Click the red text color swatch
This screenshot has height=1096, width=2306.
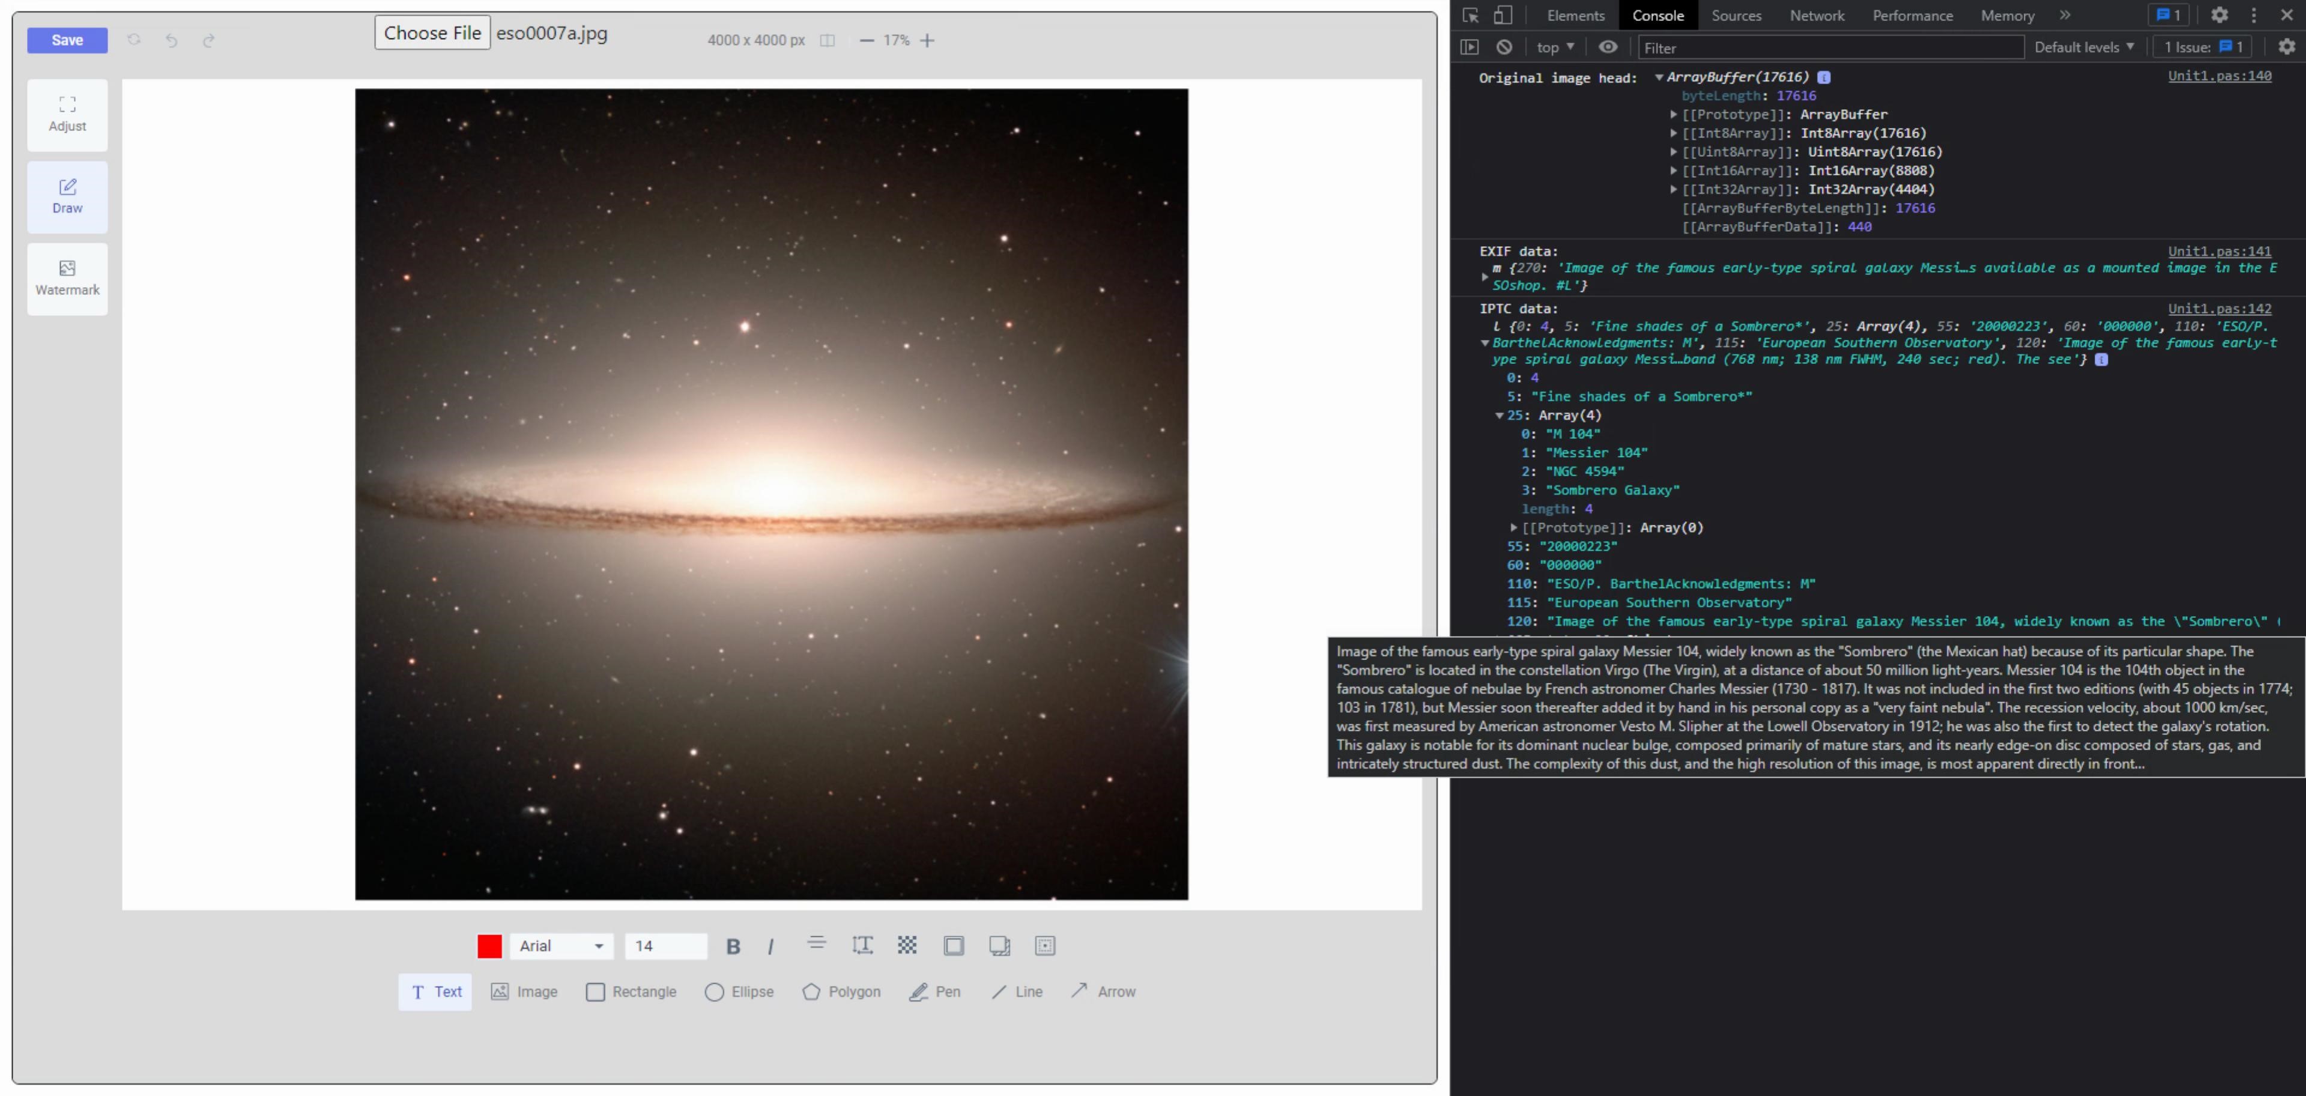[489, 946]
